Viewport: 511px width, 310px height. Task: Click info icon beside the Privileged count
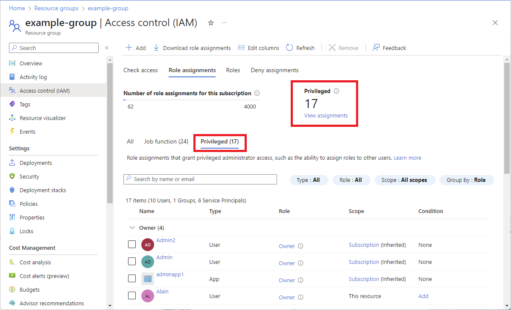tap(336, 91)
